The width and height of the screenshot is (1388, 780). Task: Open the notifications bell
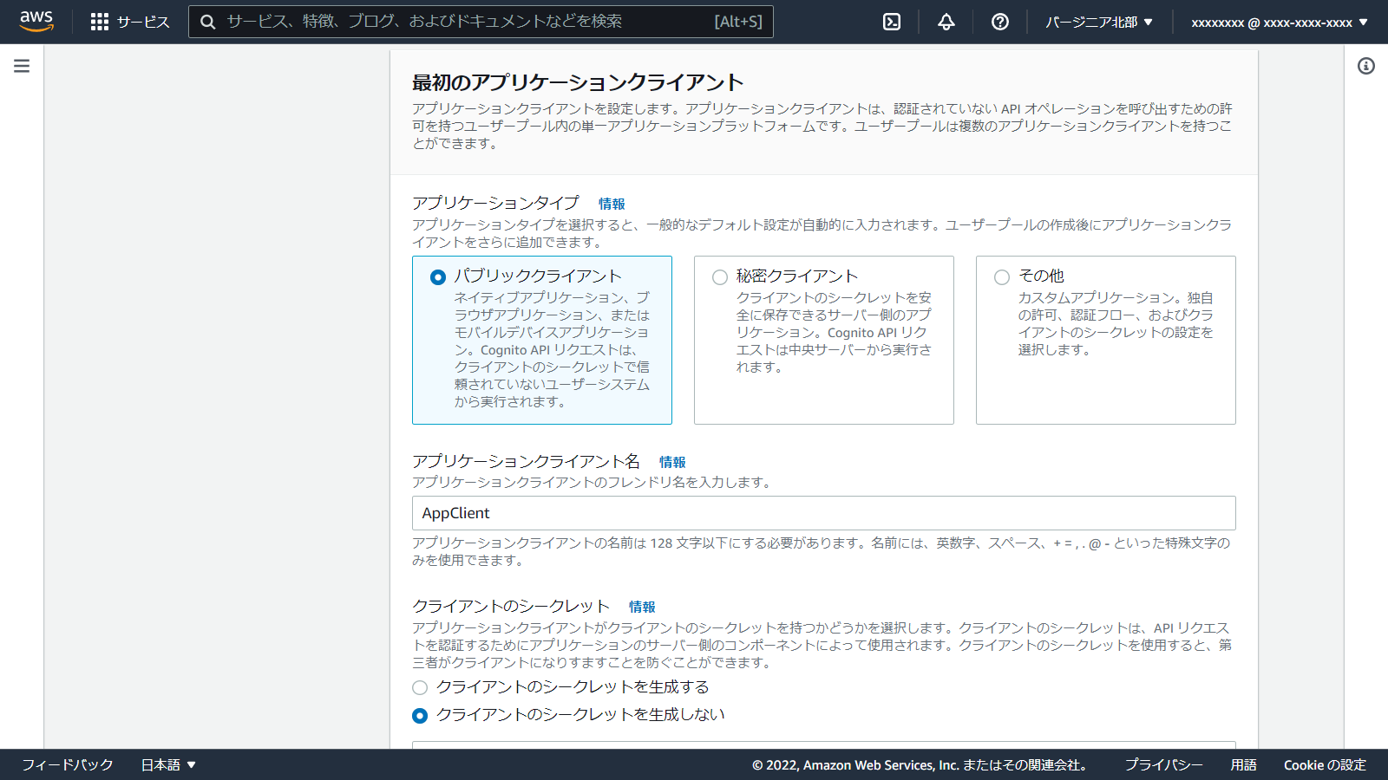pos(946,22)
